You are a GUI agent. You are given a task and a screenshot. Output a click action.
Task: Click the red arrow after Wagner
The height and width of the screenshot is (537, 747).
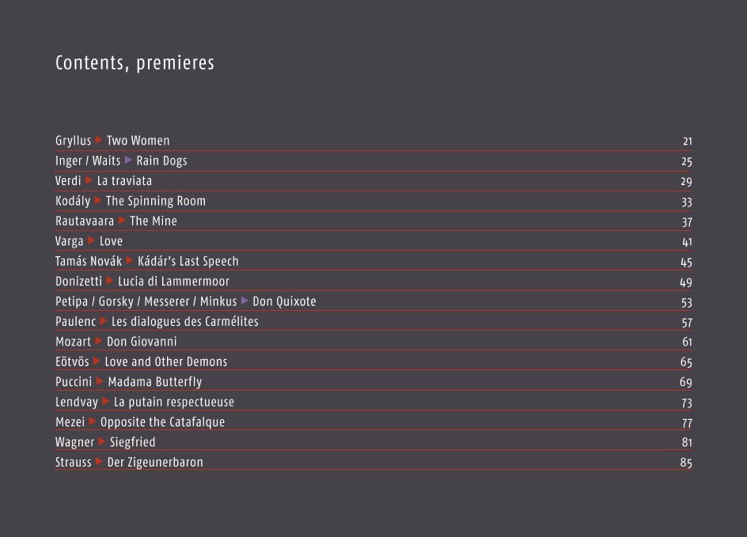pyautogui.click(x=102, y=441)
